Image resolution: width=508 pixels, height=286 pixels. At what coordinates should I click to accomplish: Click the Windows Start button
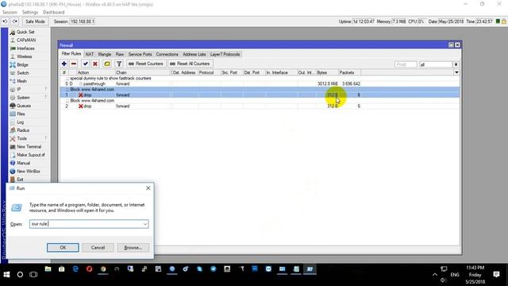click(x=6, y=275)
